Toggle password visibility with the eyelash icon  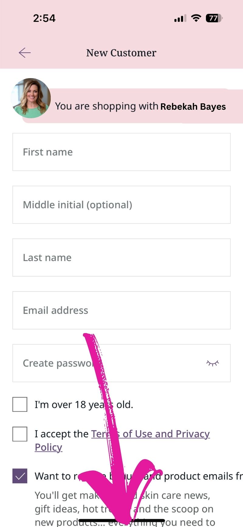point(213,363)
